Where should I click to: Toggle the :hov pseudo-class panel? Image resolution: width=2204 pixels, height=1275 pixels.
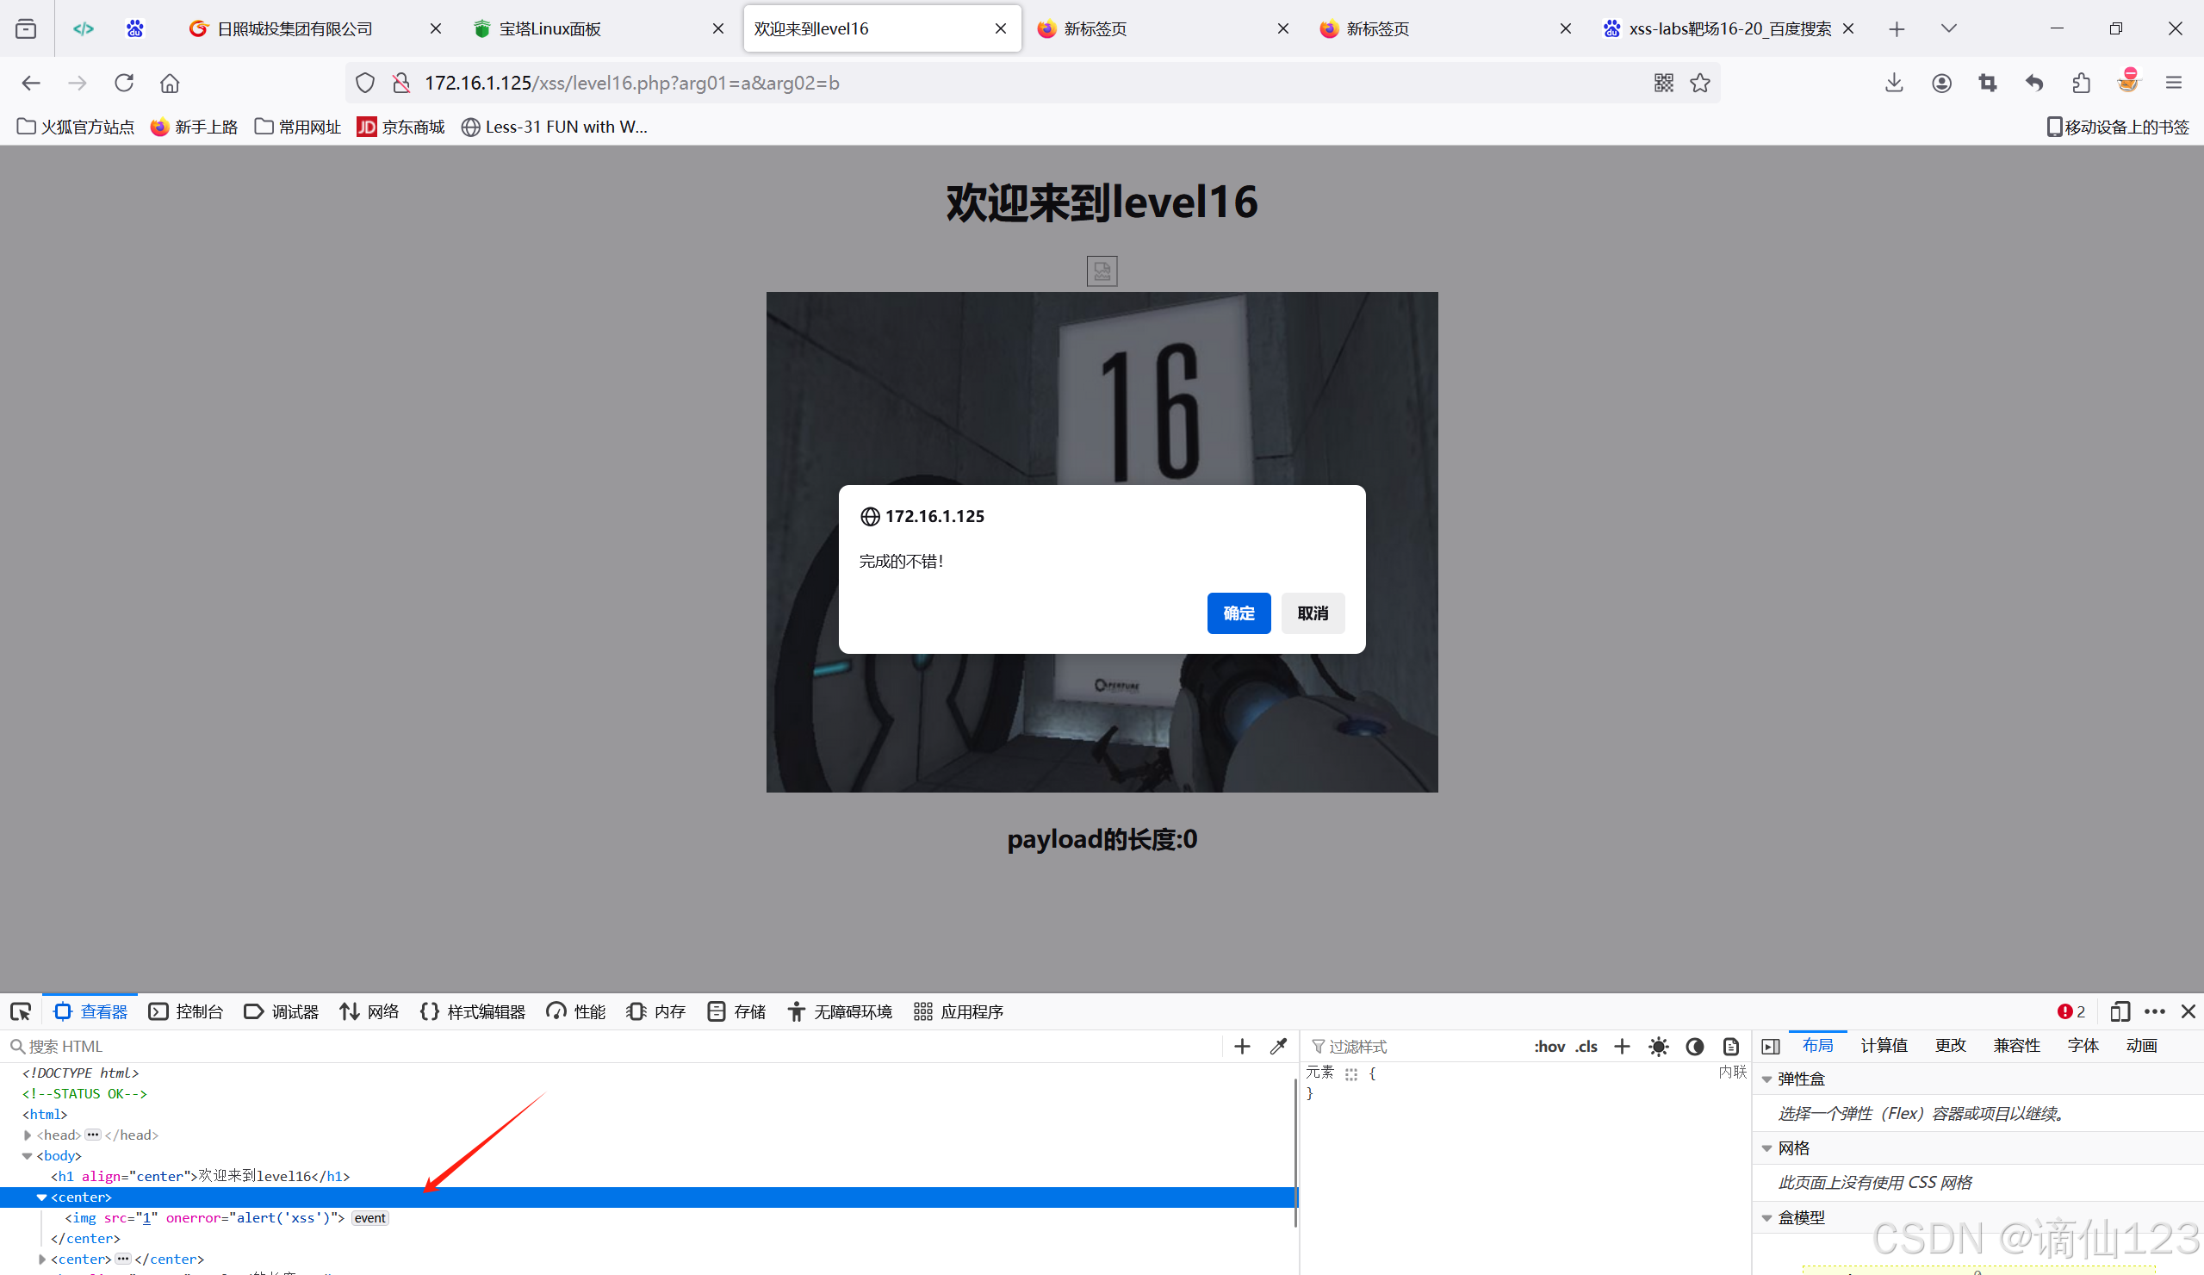coord(1549,1046)
